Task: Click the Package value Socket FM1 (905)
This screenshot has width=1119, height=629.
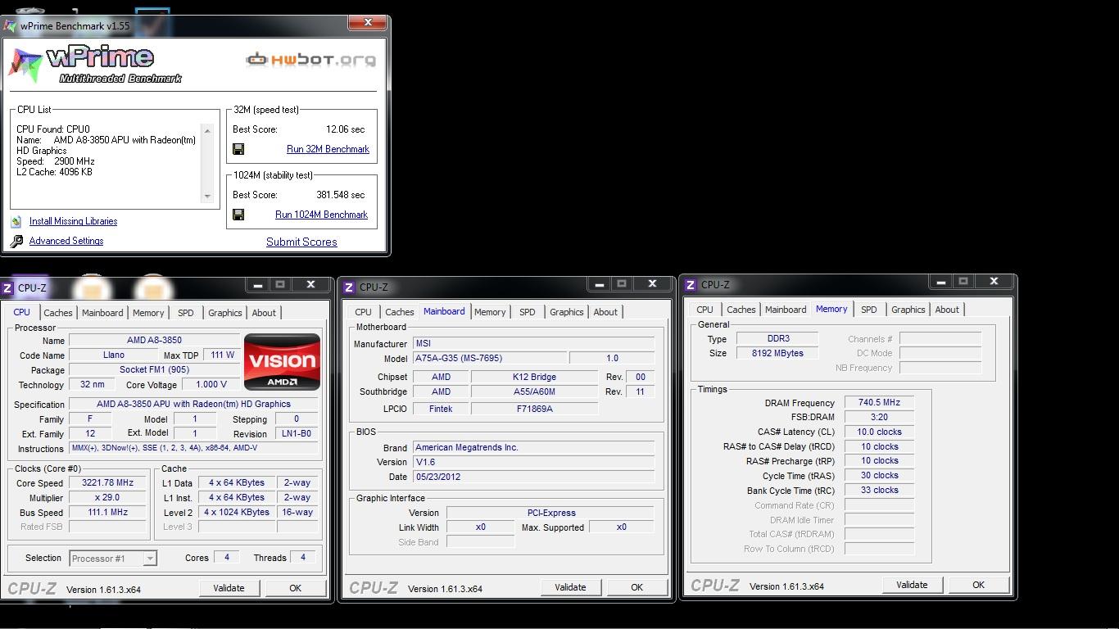Action: pyautogui.click(x=154, y=369)
